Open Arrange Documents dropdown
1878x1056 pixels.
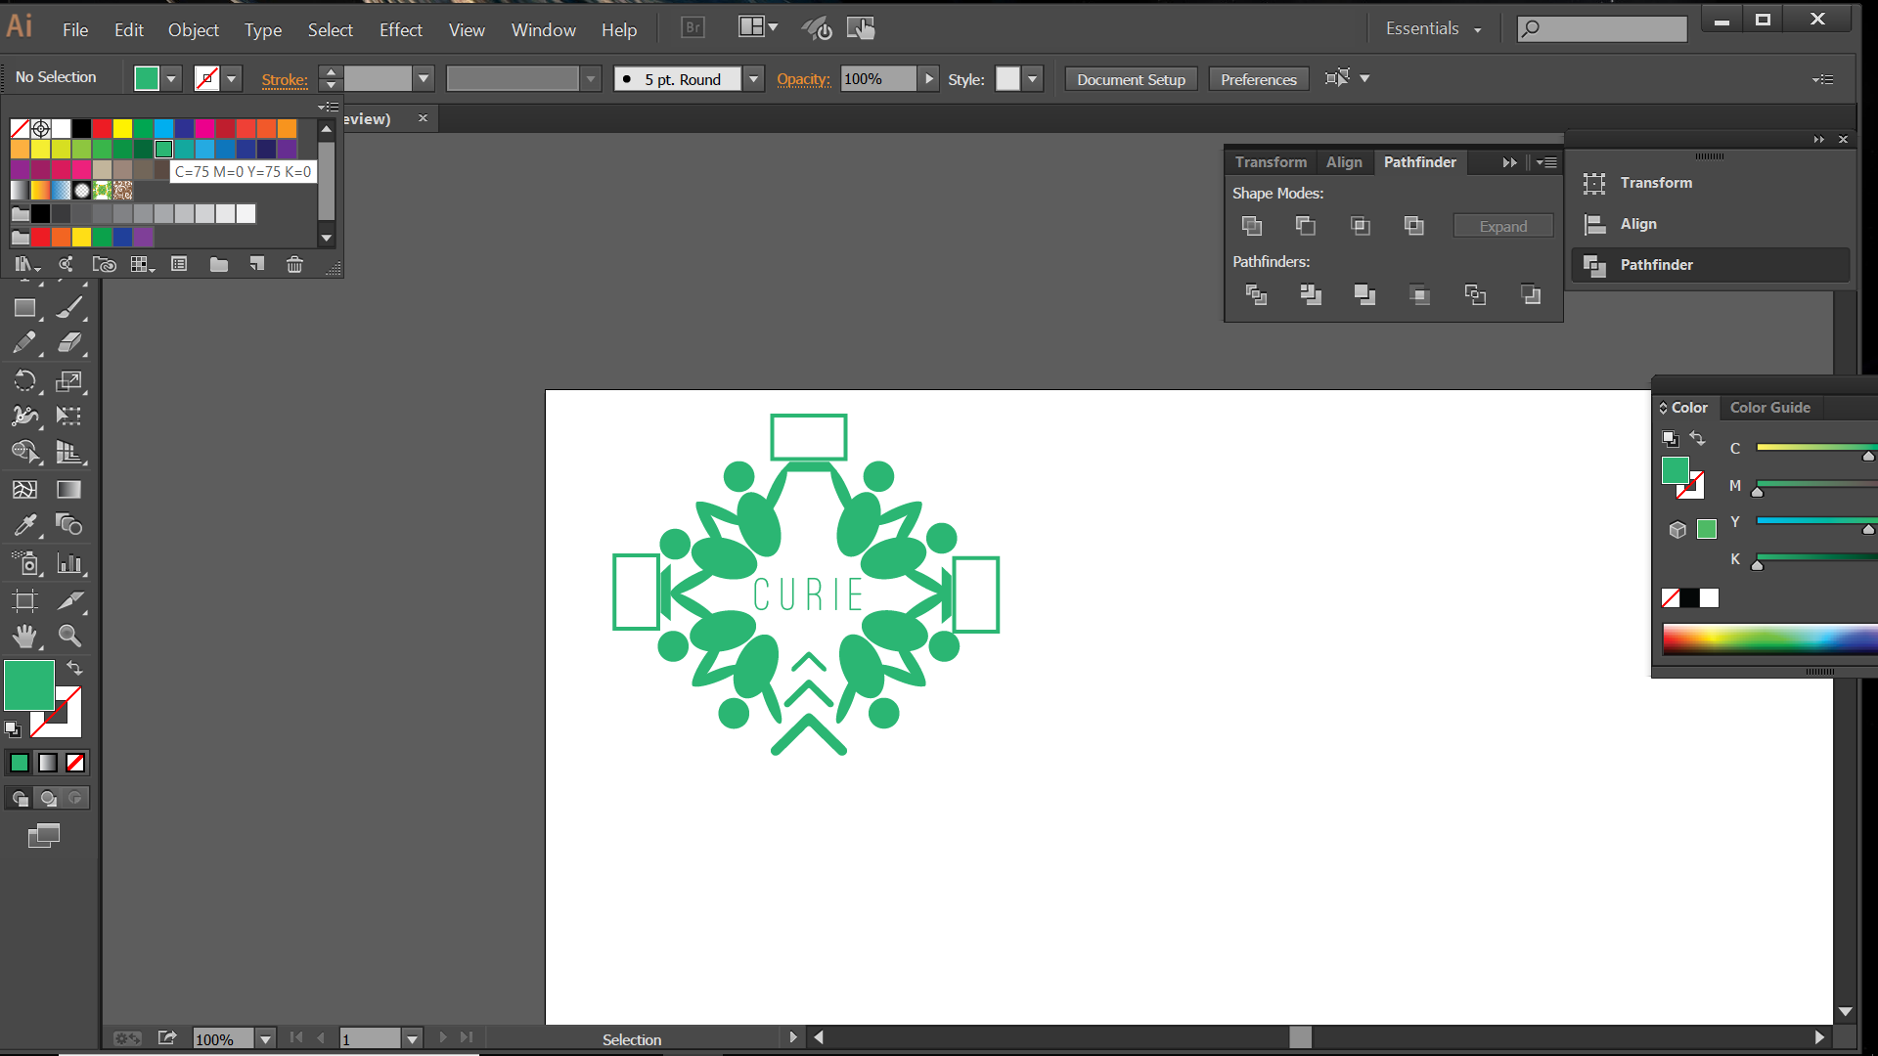pos(758,27)
